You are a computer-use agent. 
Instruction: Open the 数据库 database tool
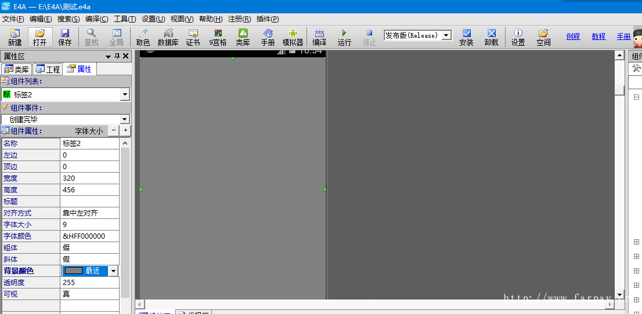pos(168,37)
